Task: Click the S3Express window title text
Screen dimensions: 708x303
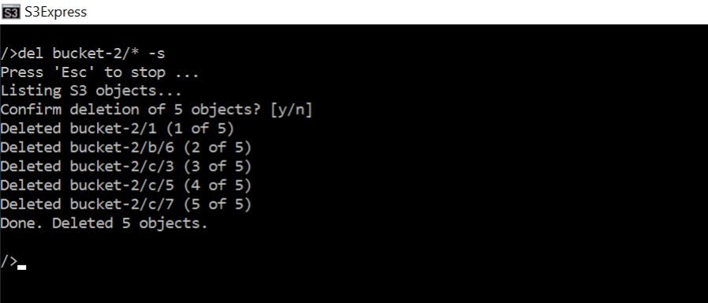Action: (55, 12)
